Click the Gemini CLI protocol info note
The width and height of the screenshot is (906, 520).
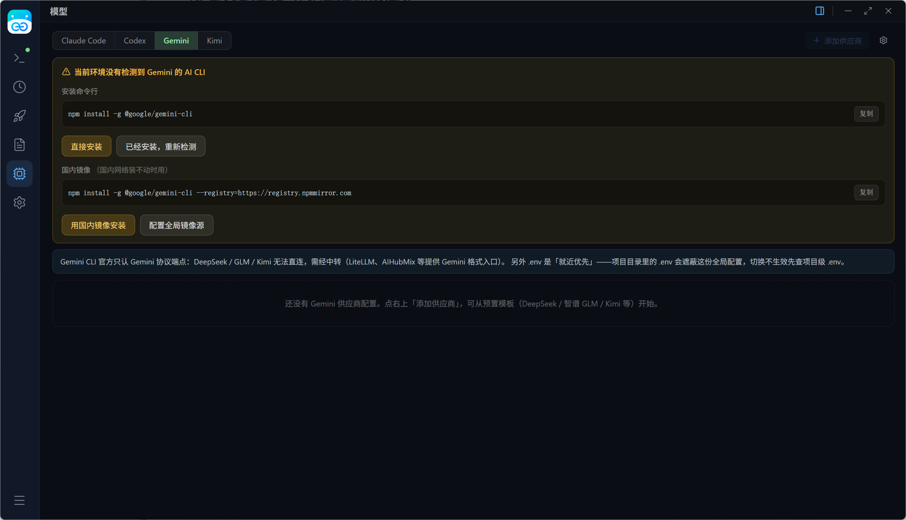point(473,262)
